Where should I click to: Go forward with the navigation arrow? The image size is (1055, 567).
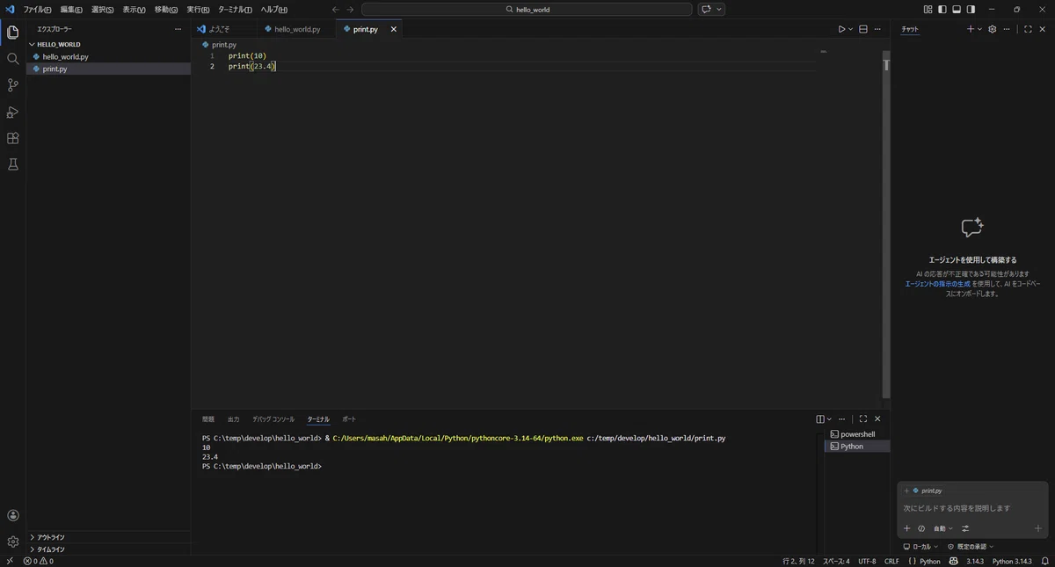pyautogui.click(x=351, y=9)
